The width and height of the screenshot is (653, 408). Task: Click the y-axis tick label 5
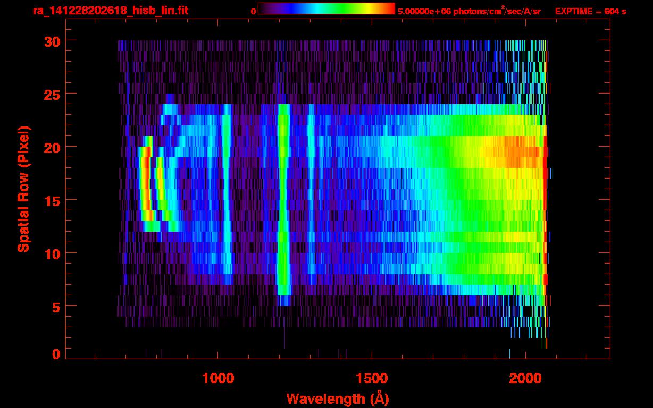(x=56, y=307)
